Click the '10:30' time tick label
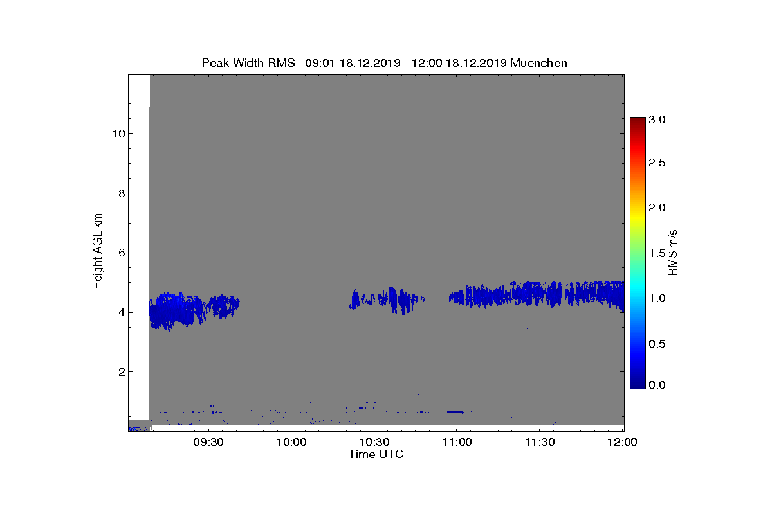 pyautogui.click(x=374, y=443)
